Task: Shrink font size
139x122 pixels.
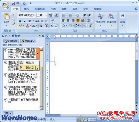Action: tap(56, 26)
